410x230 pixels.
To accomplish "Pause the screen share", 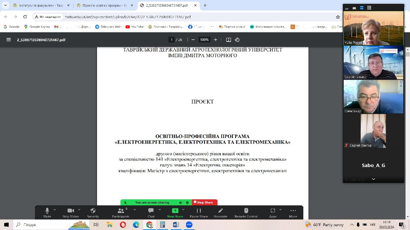I will coord(199,212).
